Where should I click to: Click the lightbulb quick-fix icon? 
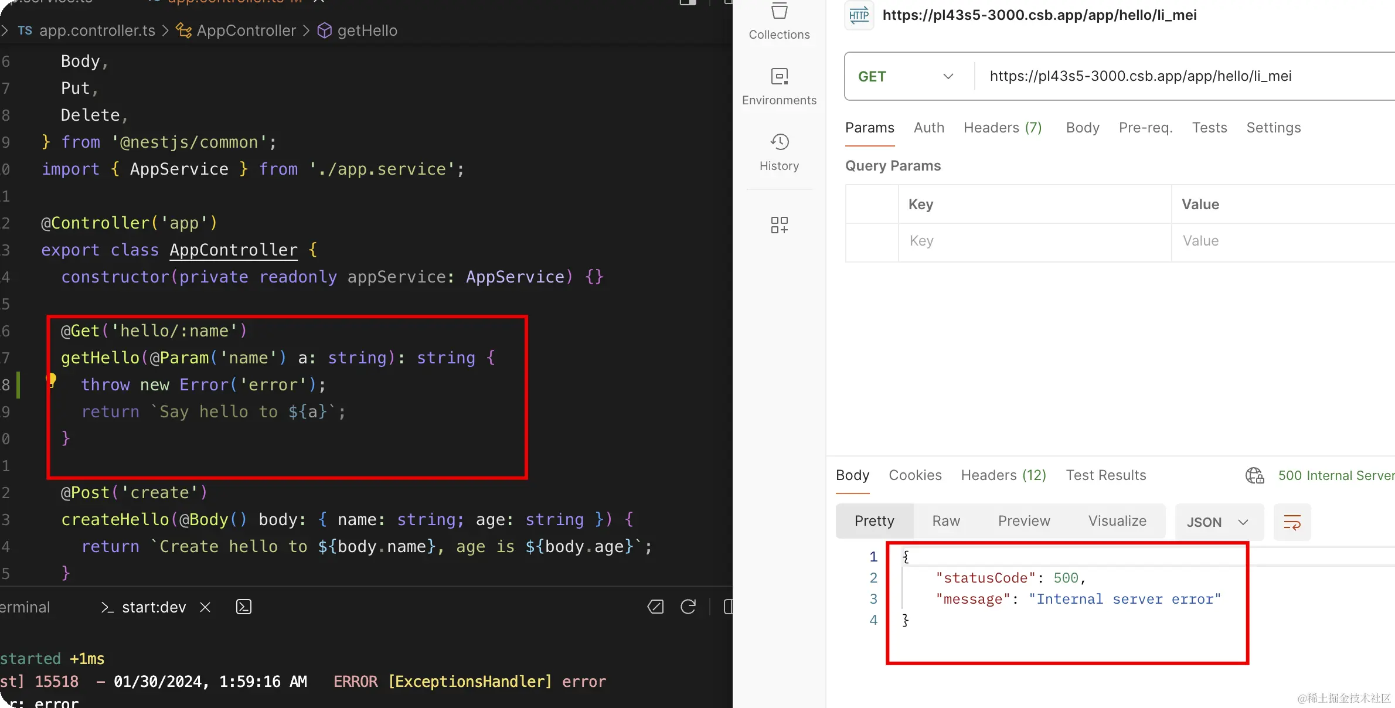pos(52,381)
